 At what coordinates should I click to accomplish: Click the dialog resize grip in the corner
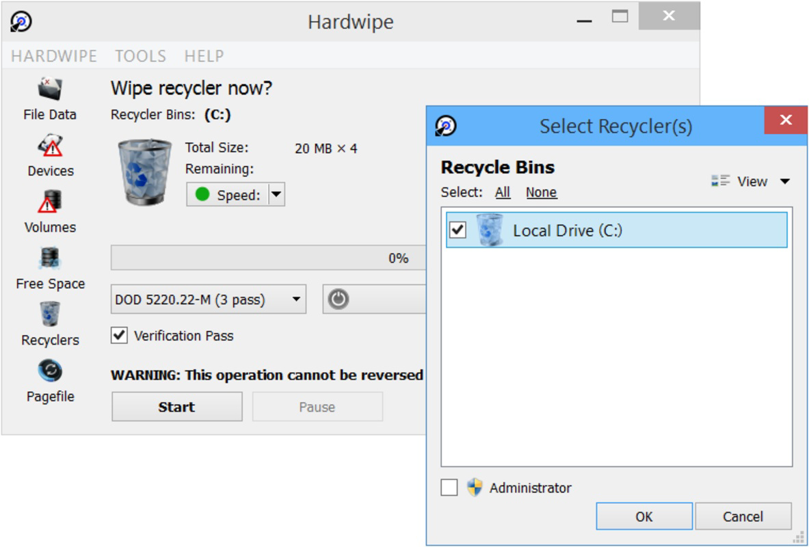pyautogui.click(x=800, y=539)
